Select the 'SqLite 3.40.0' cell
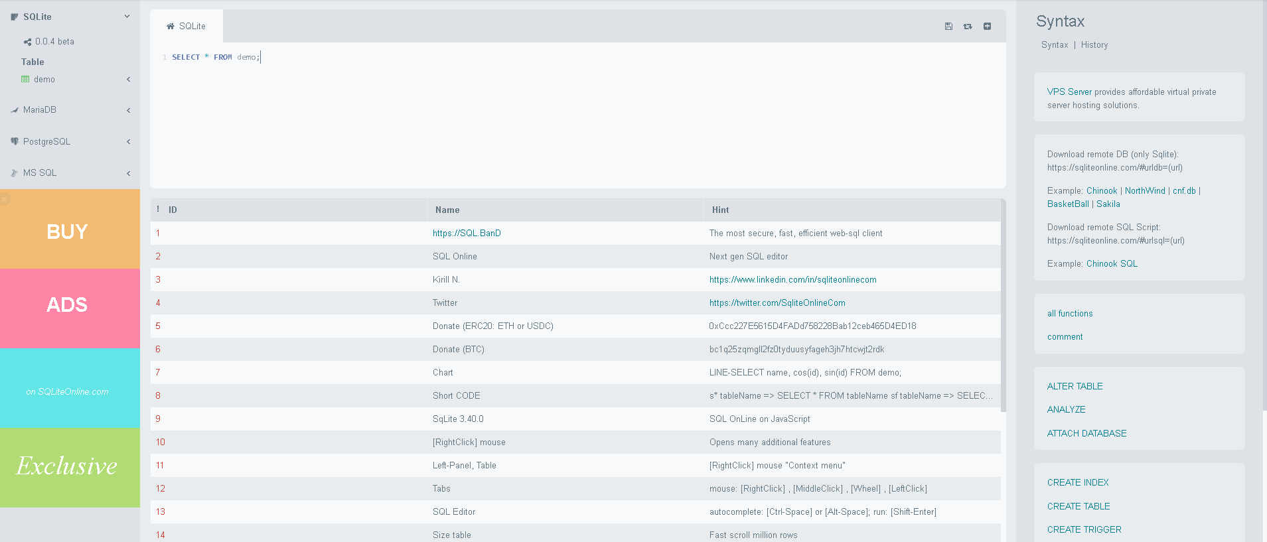Image resolution: width=1267 pixels, height=542 pixels. [x=565, y=419]
